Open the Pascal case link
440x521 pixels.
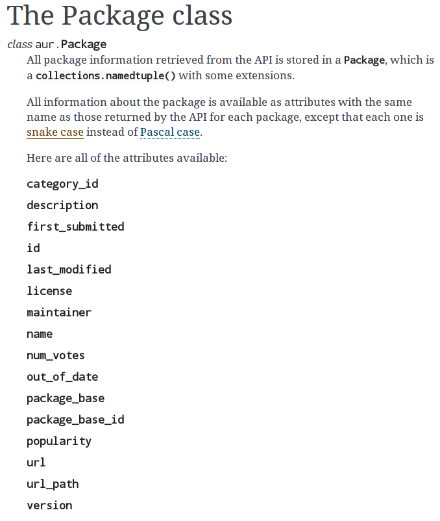pyautogui.click(x=170, y=133)
